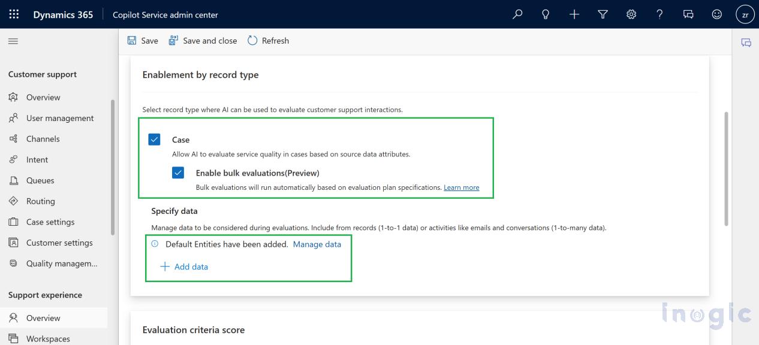The height and width of the screenshot is (345, 759).
Task: Click the main page vertical scrollbar
Action: pos(727,168)
